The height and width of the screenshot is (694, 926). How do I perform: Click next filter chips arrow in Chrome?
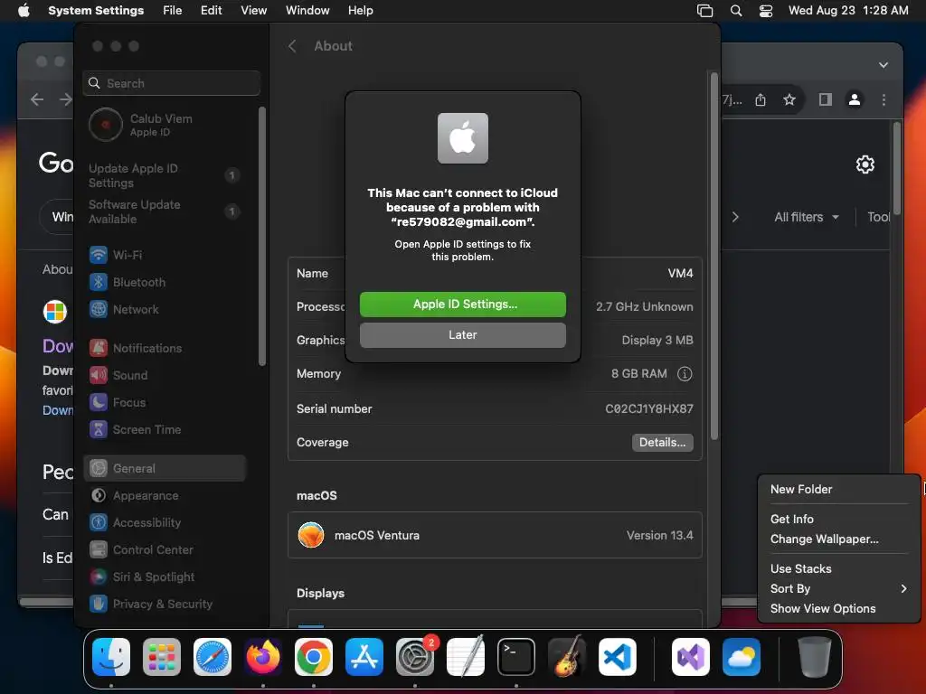[735, 217]
